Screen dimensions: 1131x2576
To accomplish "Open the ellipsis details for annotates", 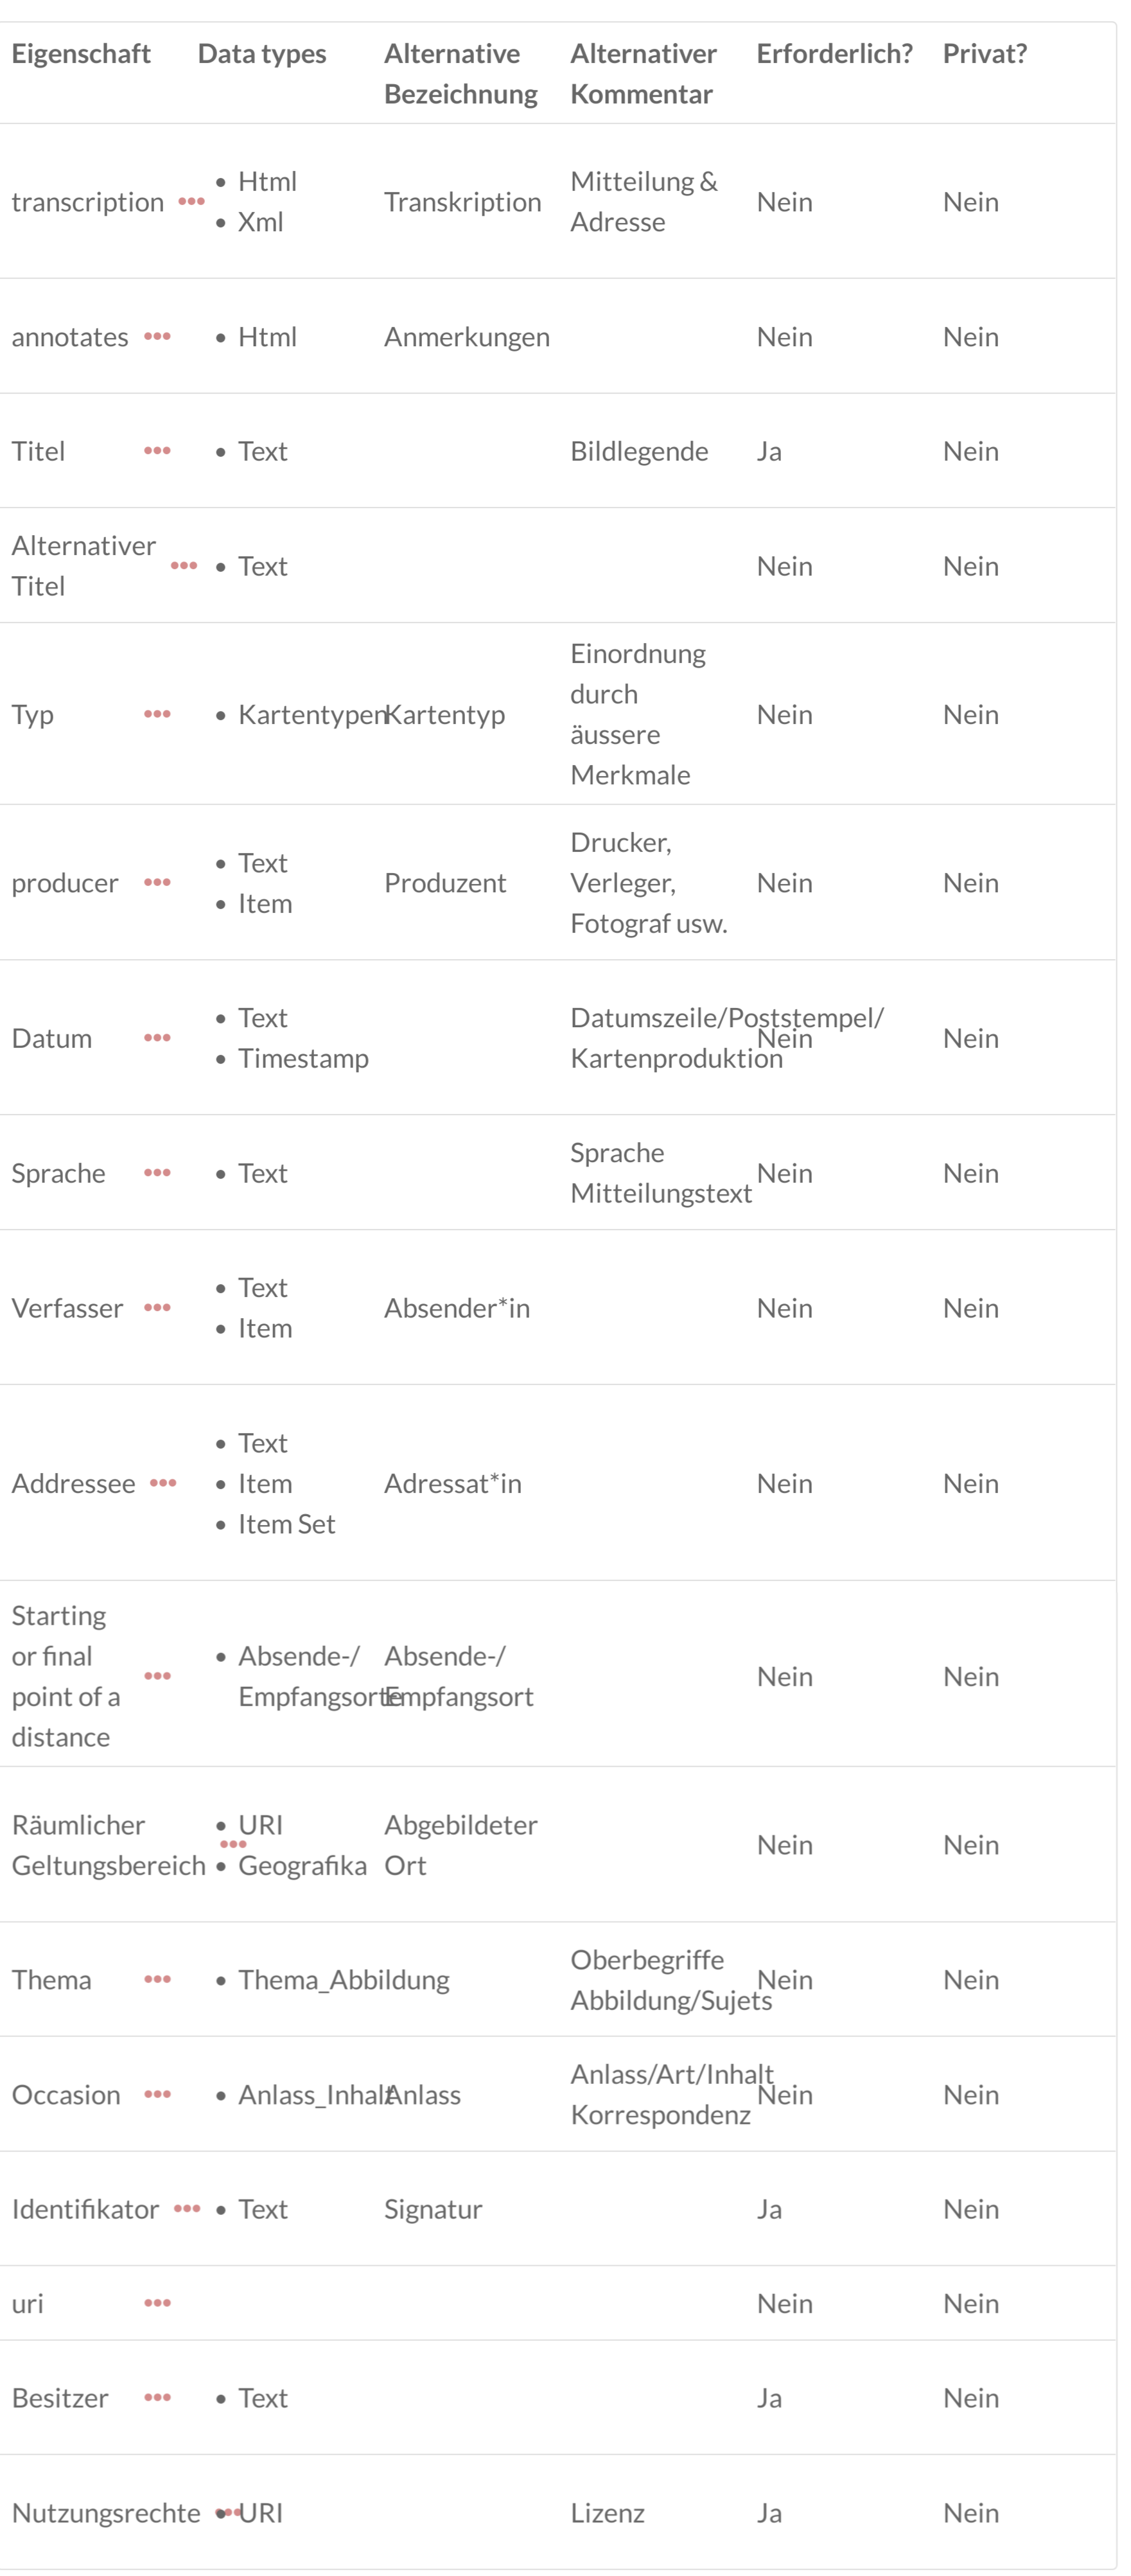I will (x=157, y=336).
